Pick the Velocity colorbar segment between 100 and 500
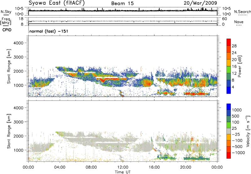The width and height of the screenshot is (251, 174). 229,119
